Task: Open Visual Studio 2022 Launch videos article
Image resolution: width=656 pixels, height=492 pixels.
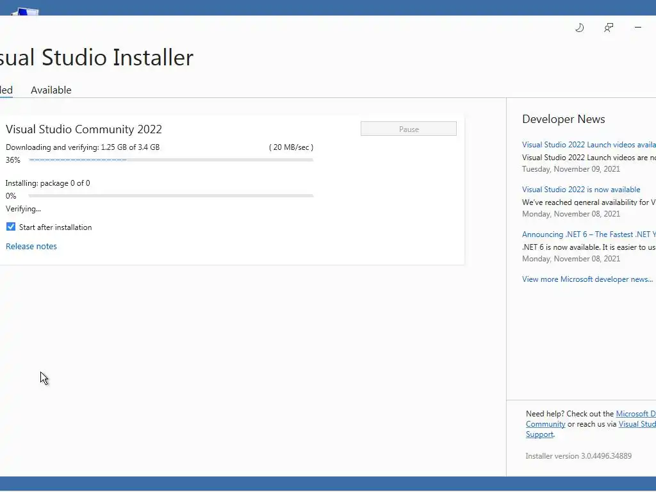Action: pyautogui.click(x=589, y=145)
